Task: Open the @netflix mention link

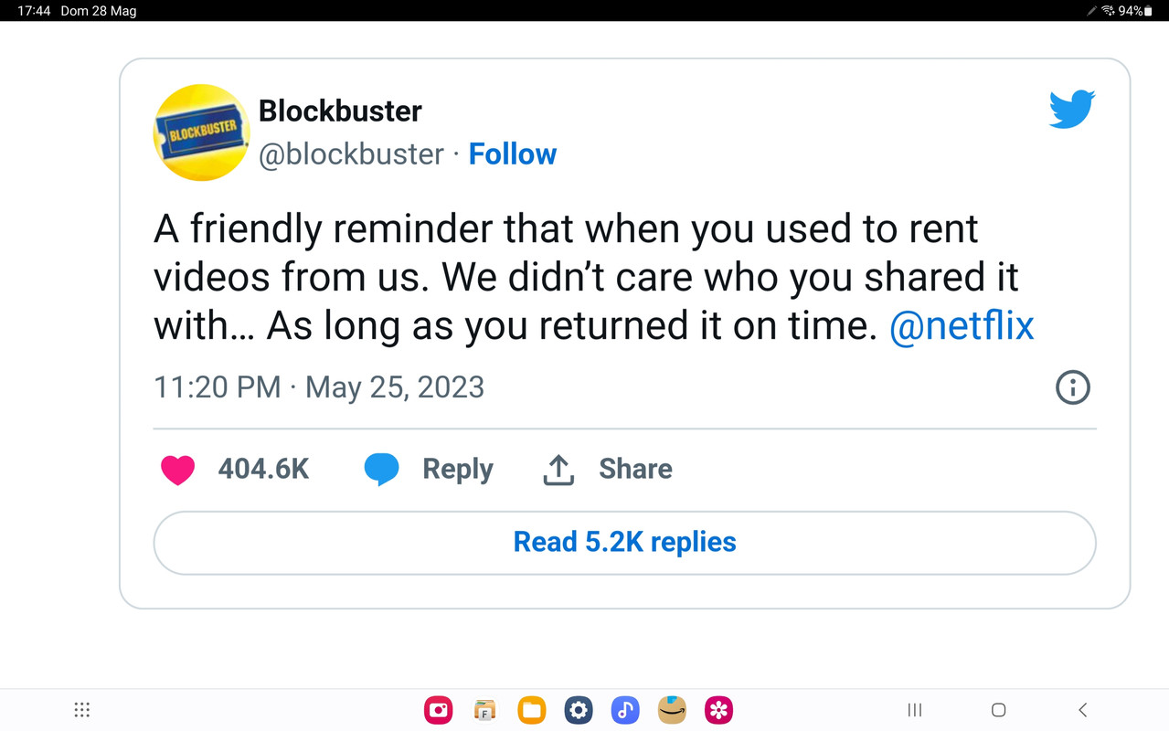Action: coord(962,326)
